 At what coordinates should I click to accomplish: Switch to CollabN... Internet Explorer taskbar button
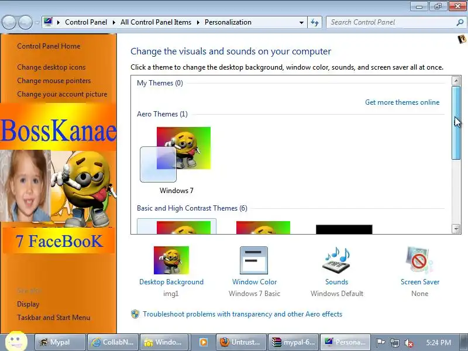point(113,342)
